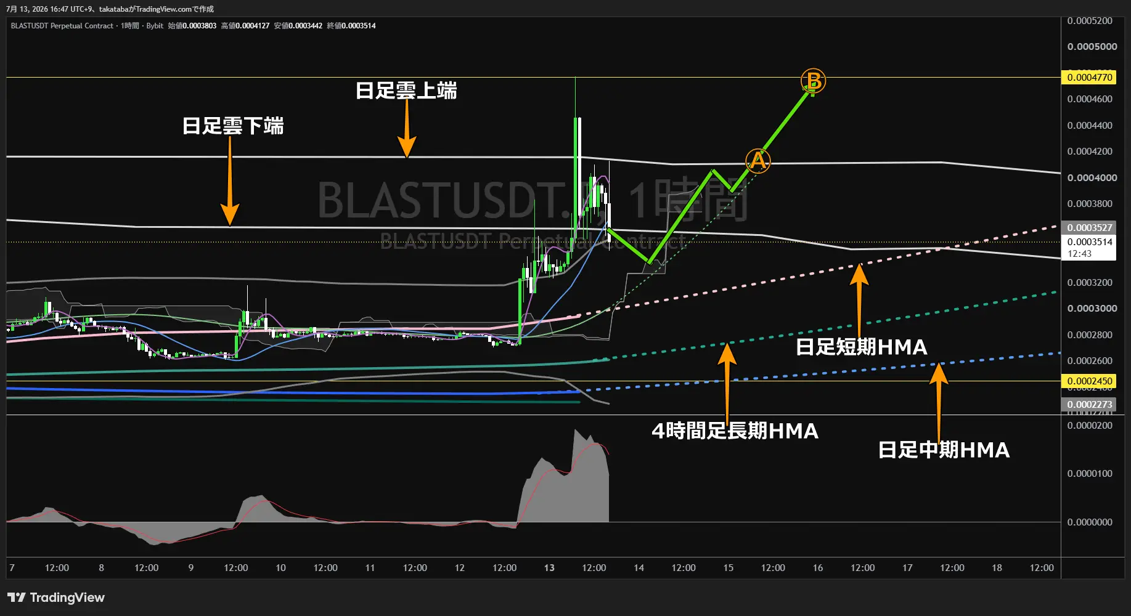Click the TradingView logo
Image resolution: width=1131 pixels, height=616 pixels.
point(56,598)
